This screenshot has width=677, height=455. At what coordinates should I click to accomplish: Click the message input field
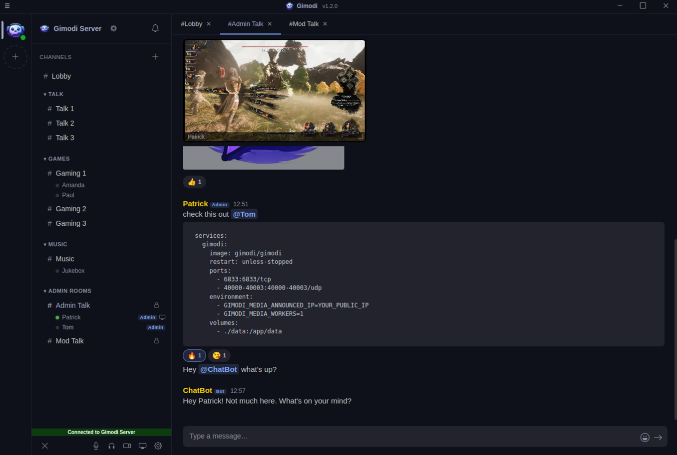(349, 436)
